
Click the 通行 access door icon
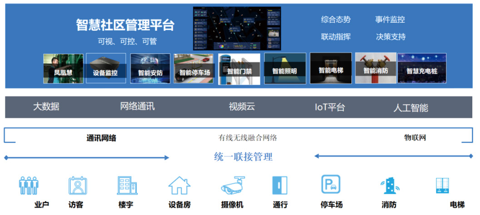pyautogui.click(x=280, y=186)
